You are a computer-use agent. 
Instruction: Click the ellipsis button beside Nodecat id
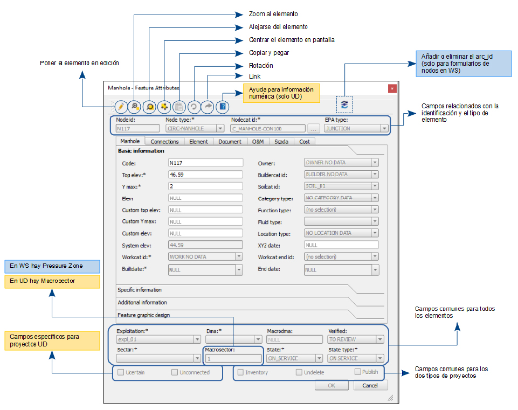point(314,128)
